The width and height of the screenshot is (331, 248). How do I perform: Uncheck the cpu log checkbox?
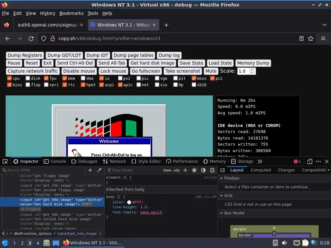point(9,78)
